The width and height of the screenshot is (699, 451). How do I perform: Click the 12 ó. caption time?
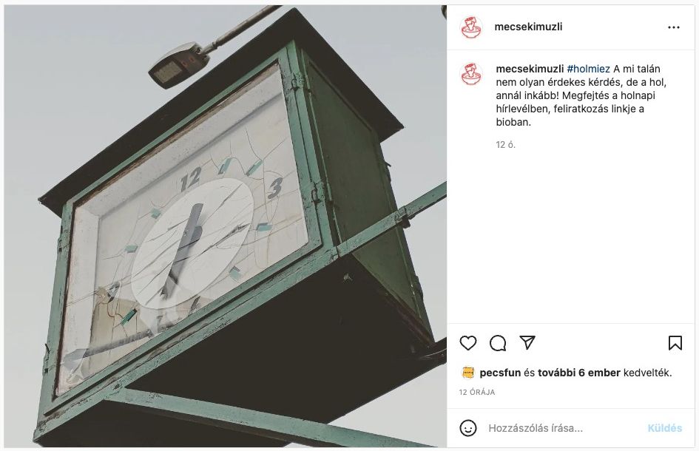point(505,145)
